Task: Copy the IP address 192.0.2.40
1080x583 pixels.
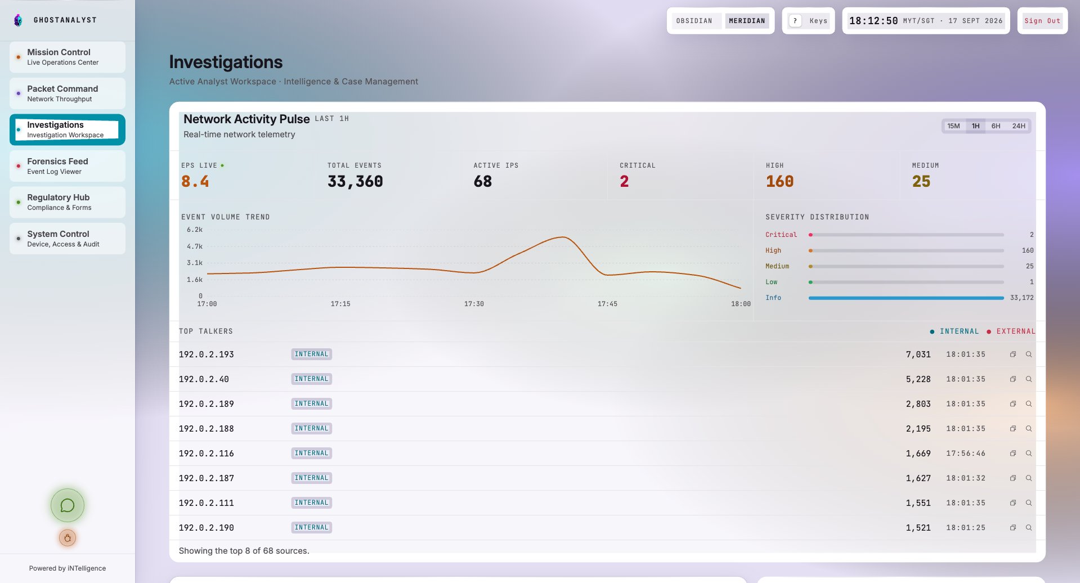Action: [1012, 379]
